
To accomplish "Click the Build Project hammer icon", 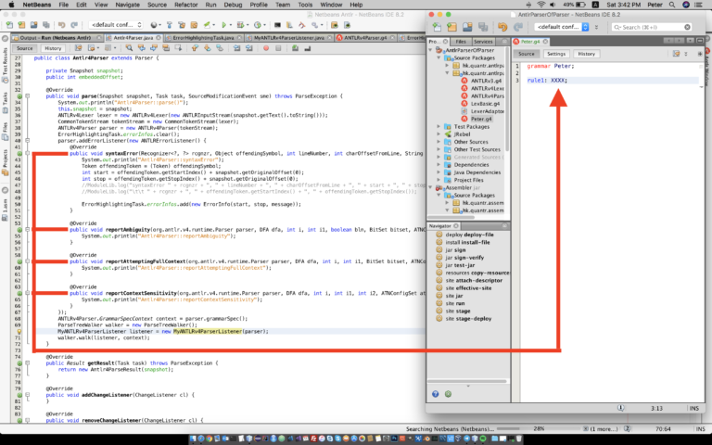I will coord(170,25).
